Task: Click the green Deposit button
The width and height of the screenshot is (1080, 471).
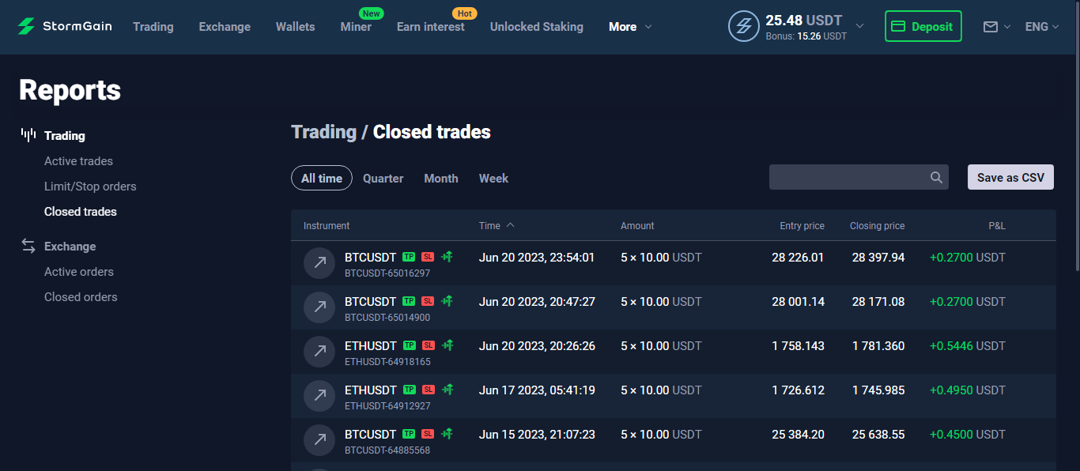Action: click(x=923, y=26)
